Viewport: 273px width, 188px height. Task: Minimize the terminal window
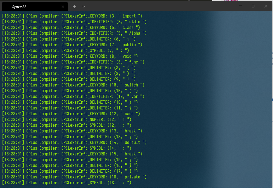pyautogui.click(x=240, y=6)
